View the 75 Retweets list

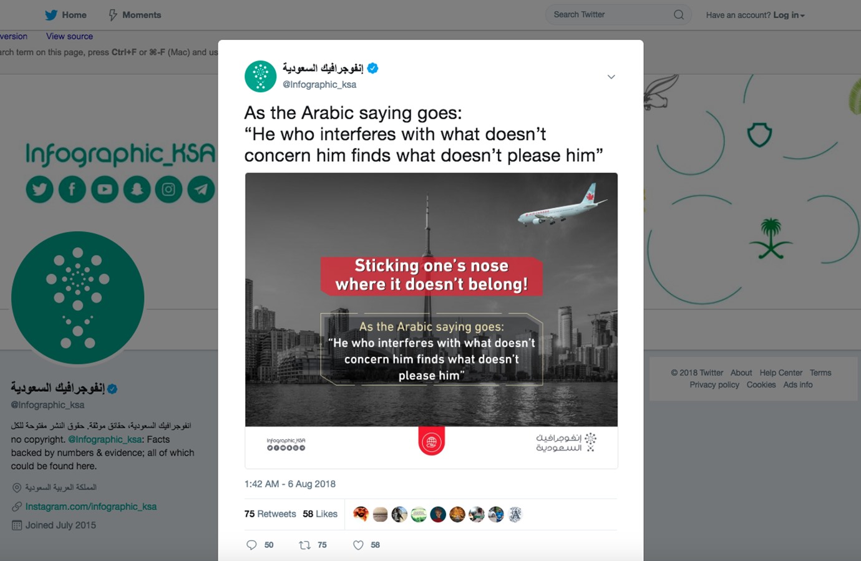point(270,514)
